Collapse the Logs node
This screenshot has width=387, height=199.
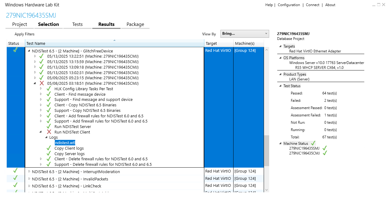pos(47,137)
